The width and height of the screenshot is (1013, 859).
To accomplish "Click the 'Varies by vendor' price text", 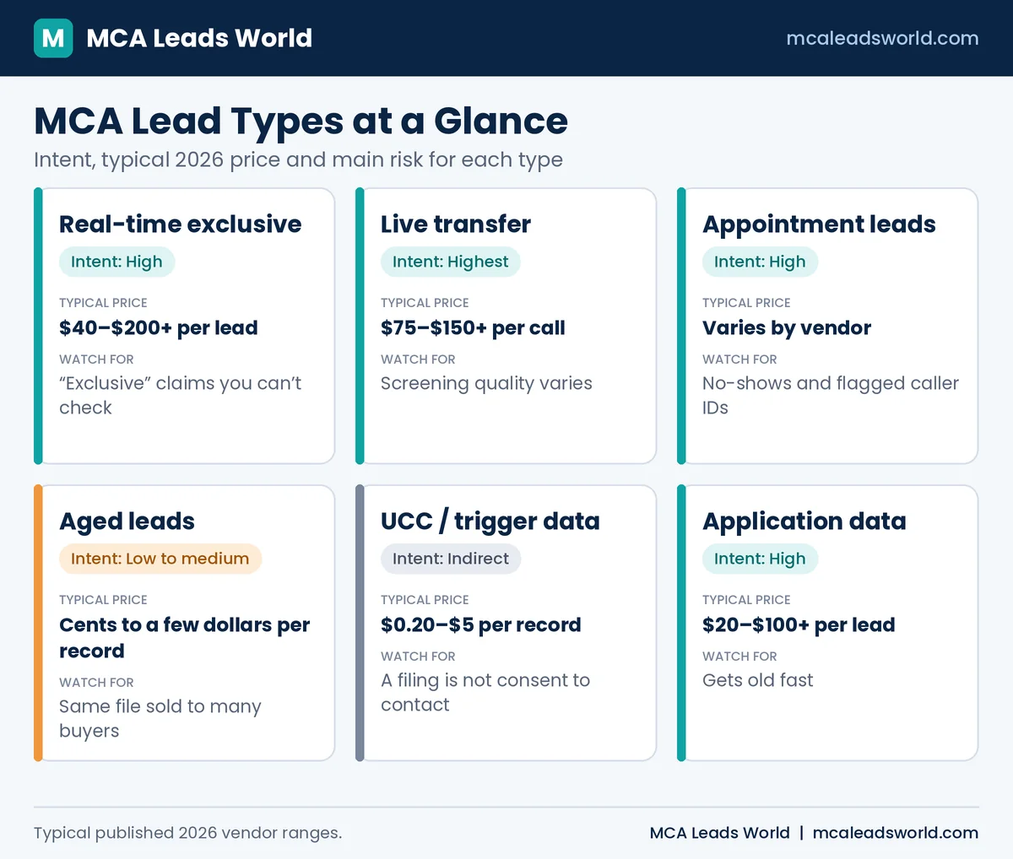I will (787, 327).
